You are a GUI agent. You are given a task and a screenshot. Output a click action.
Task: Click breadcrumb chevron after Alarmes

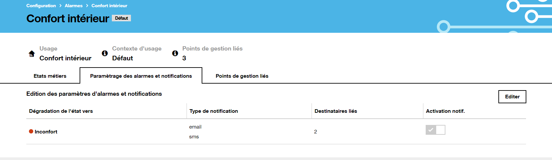click(x=87, y=6)
